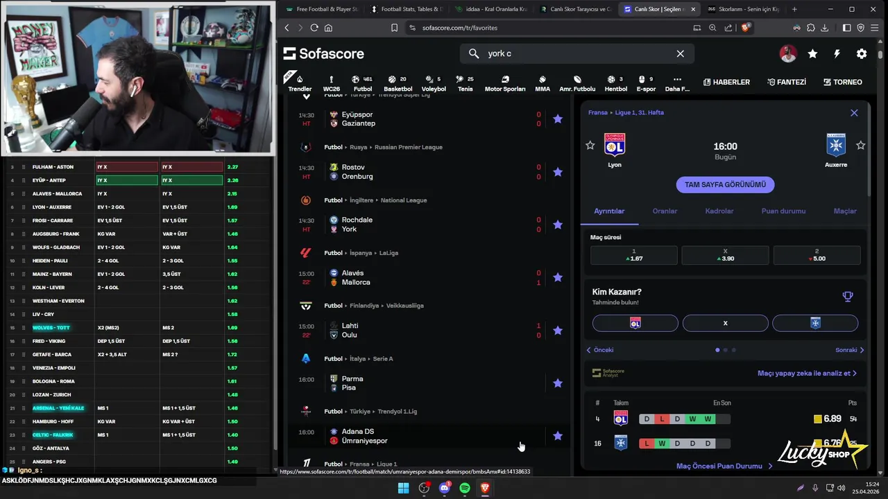Click the lightning bolt icon in header

click(x=837, y=53)
